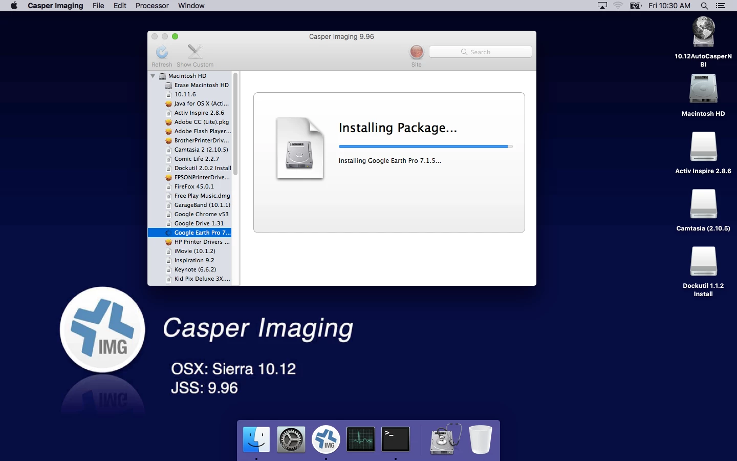Click Google Earth Pro spinner icon

tap(168, 233)
